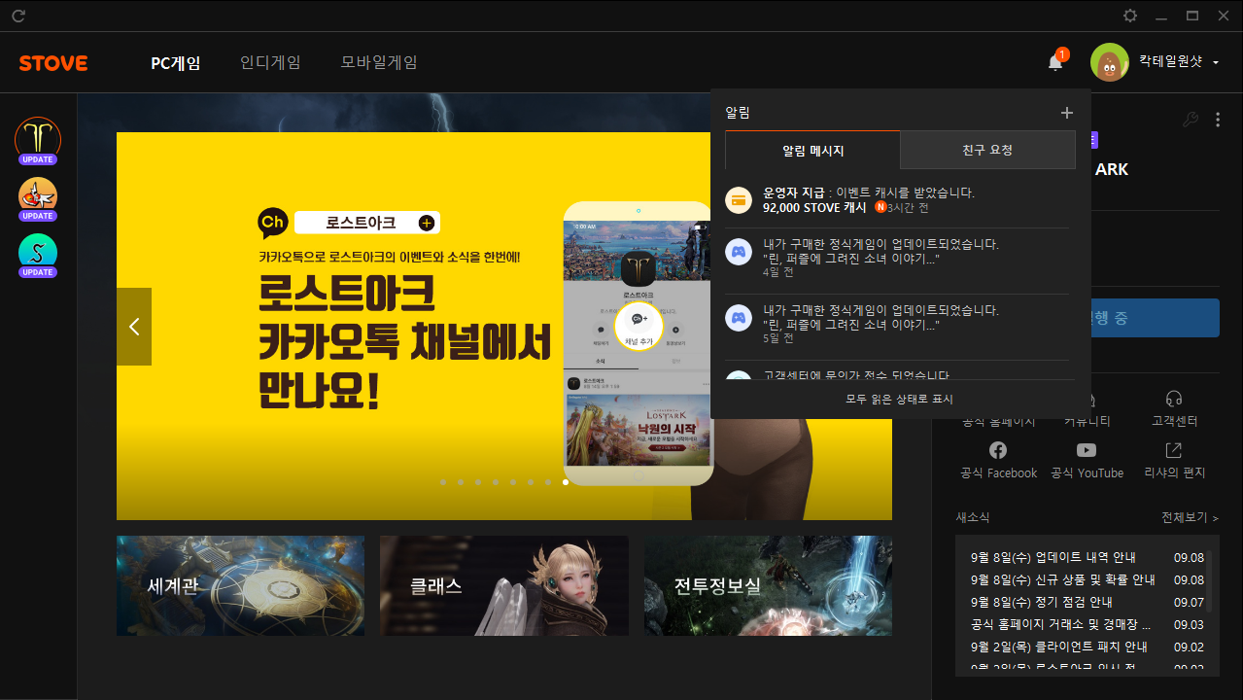The width and height of the screenshot is (1243, 700).
Task: Open the official YouTube icon
Action: pos(1087,450)
